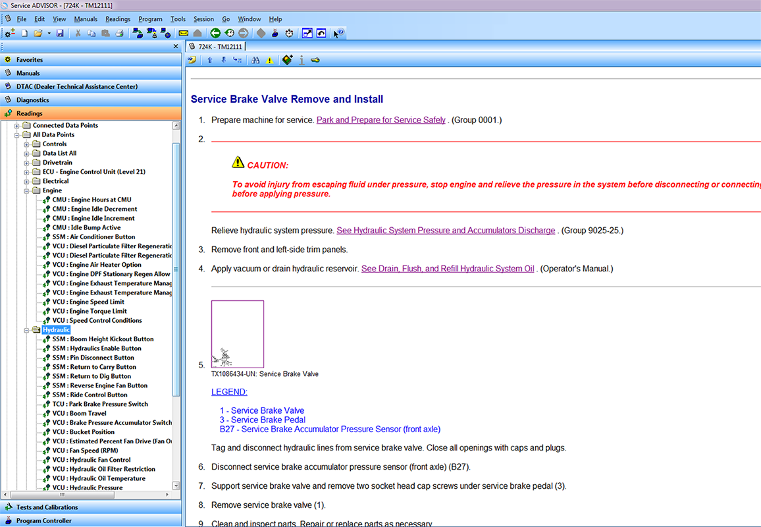
Task: Collapse the All Data Points folder
Action: [17, 135]
